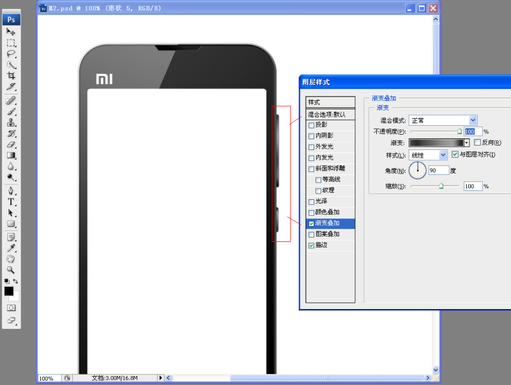Select the 图案叠加 pattern overlay entry
The height and width of the screenshot is (385, 511).
pos(330,234)
